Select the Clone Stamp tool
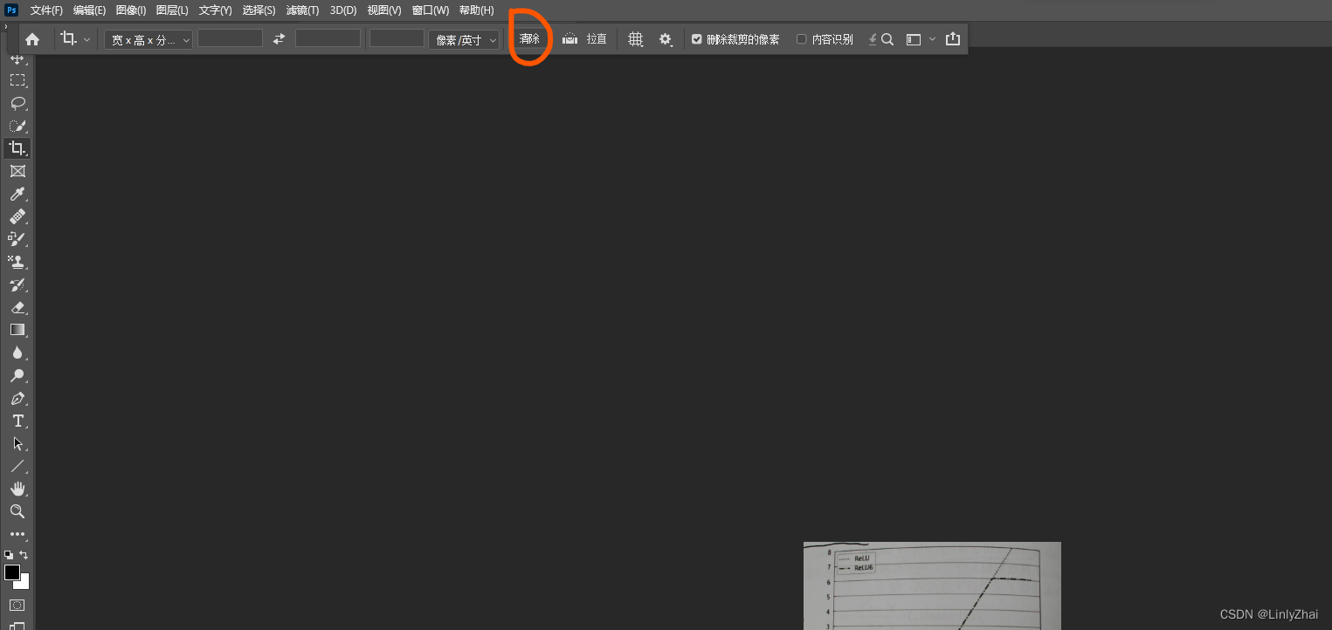The image size is (1332, 630). 17,262
